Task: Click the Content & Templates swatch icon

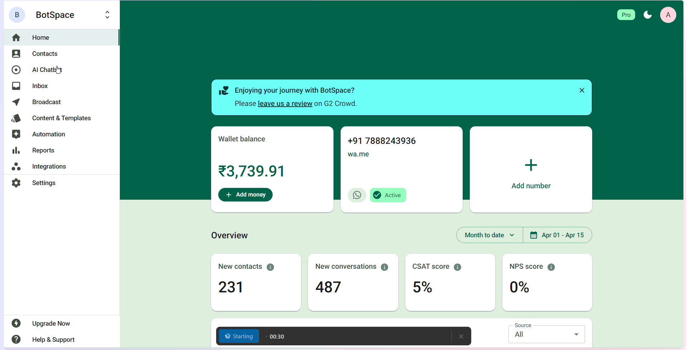Action: tap(16, 118)
